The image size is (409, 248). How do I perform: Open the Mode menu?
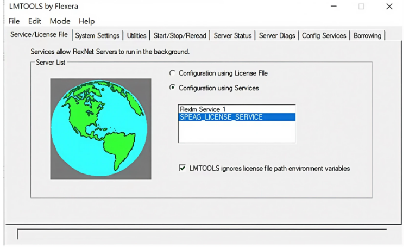coord(60,21)
